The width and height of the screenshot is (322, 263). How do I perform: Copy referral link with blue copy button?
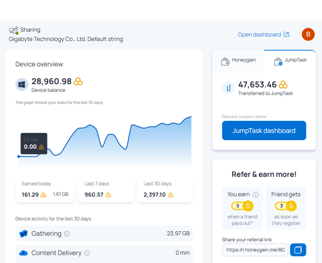[x=298, y=250]
